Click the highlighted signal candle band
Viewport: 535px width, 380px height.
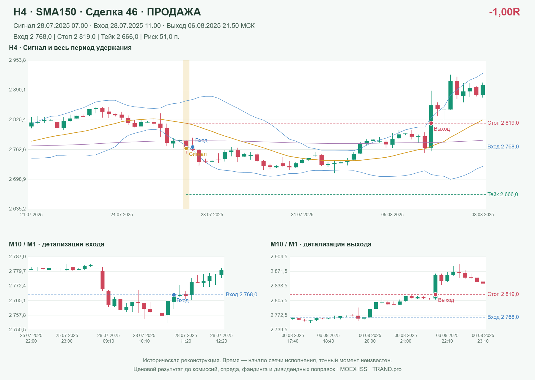(x=186, y=134)
